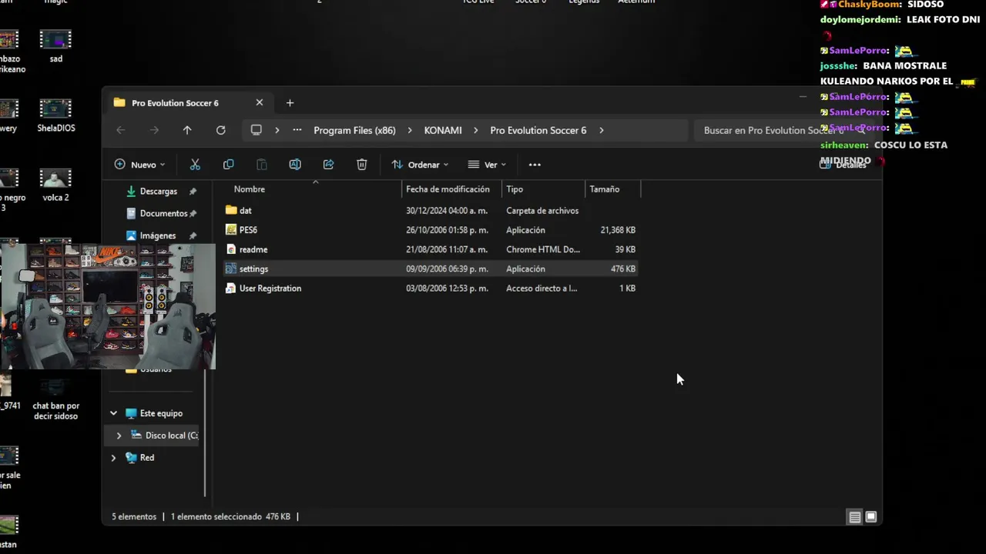Select the PES6 application file
The width and height of the screenshot is (986, 554).
point(431,230)
